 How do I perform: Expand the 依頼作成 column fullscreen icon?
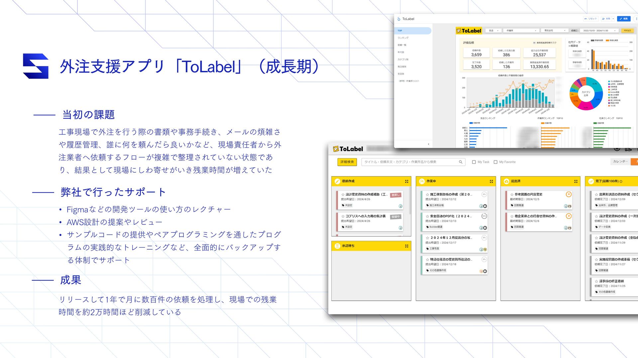406,181
